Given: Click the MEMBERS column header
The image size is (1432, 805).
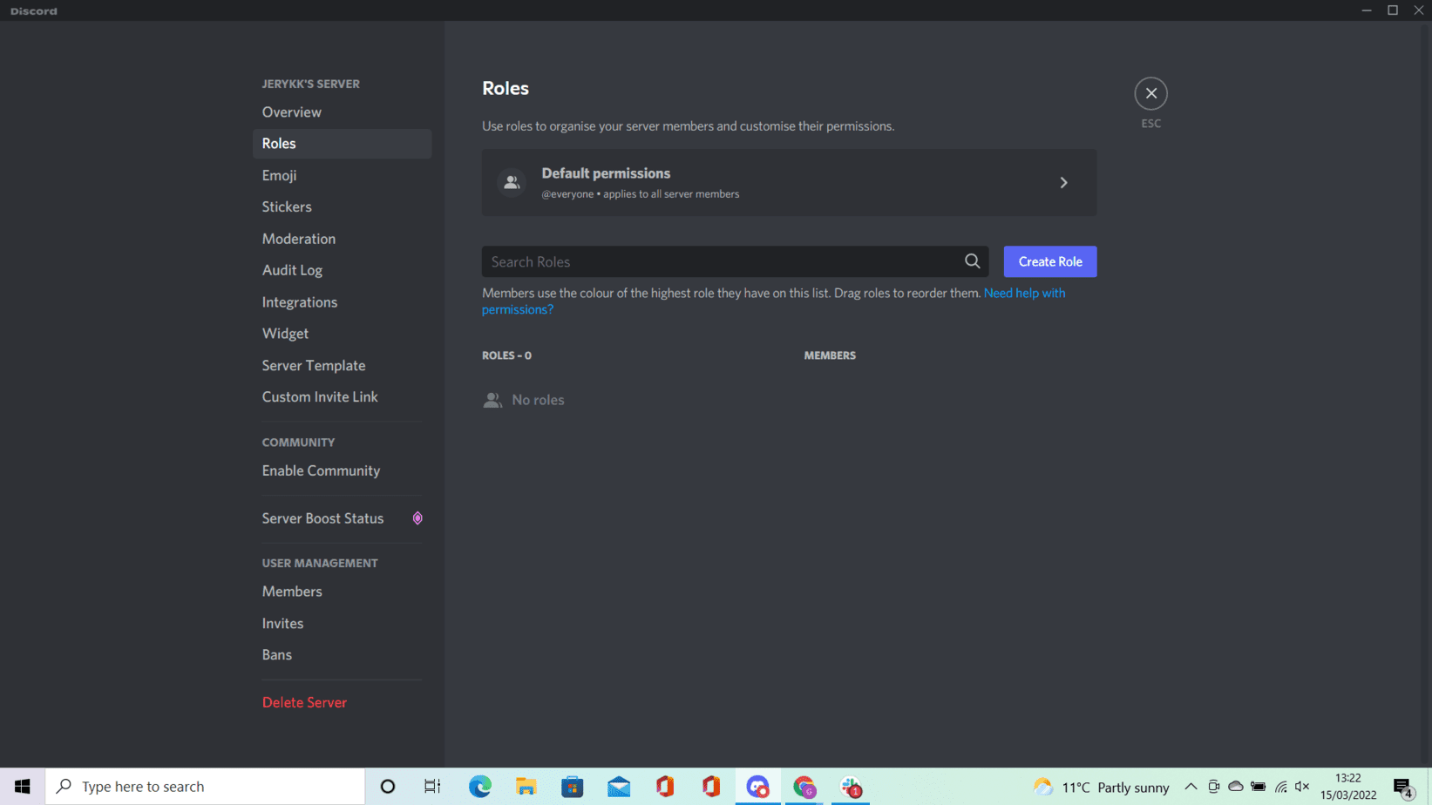Looking at the screenshot, I should point(830,355).
